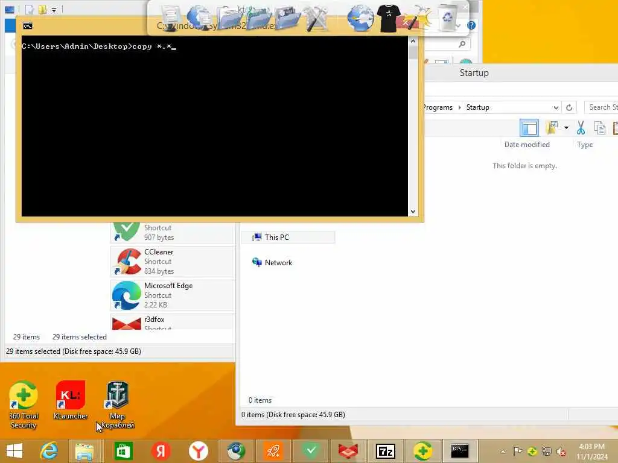This screenshot has height=463, width=618.
Task: Open Internet Explorer from the taskbar
Action: 49,450
